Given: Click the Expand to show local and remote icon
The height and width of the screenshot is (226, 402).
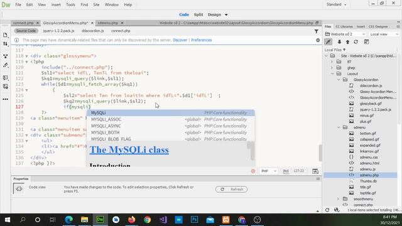Looking at the screenshot, I should (x=366, y=42).
